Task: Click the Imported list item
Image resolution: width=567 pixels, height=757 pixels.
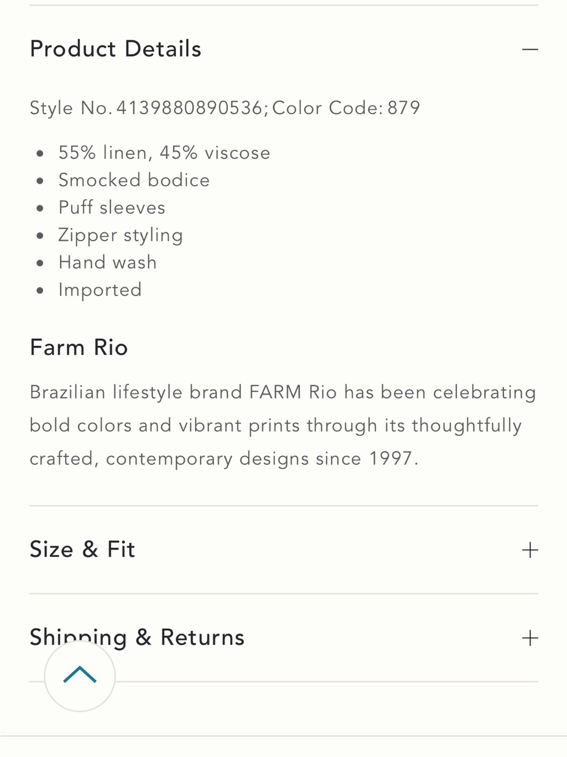Action: tap(100, 290)
